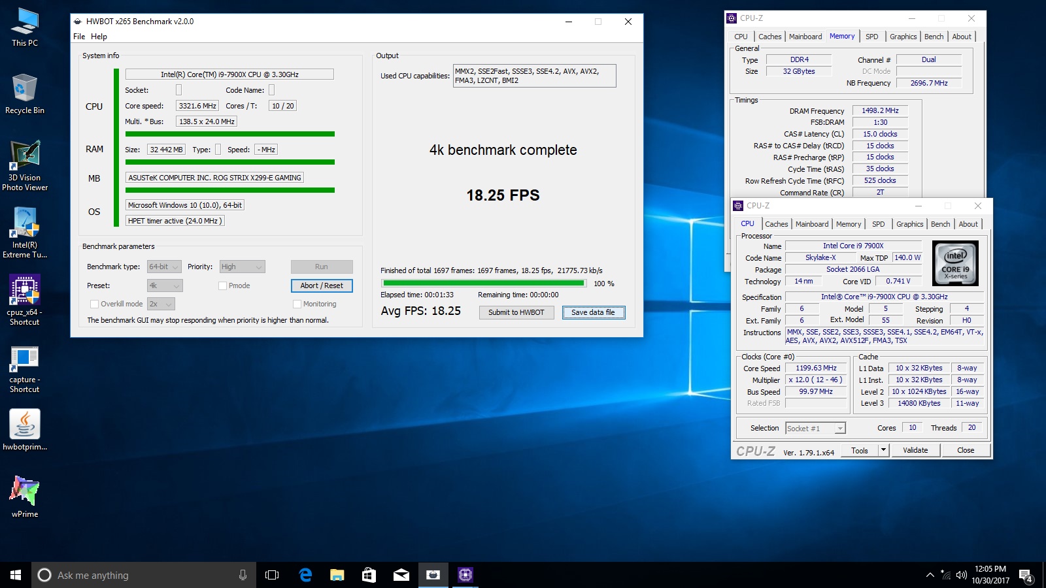1046x588 pixels.
Task: Click the benchmark progress bar
Action: point(484,284)
